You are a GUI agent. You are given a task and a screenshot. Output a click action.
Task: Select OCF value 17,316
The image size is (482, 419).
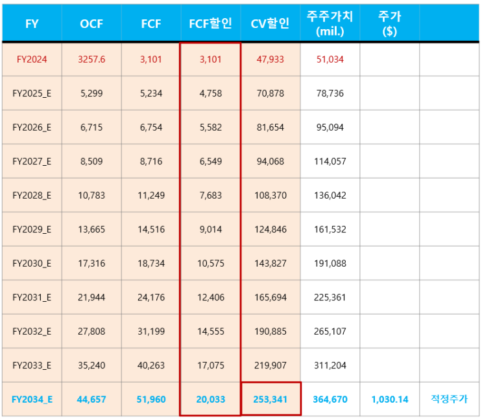click(91, 264)
